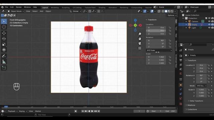Collapse the Transform panel in sidebar

tap(151, 20)
